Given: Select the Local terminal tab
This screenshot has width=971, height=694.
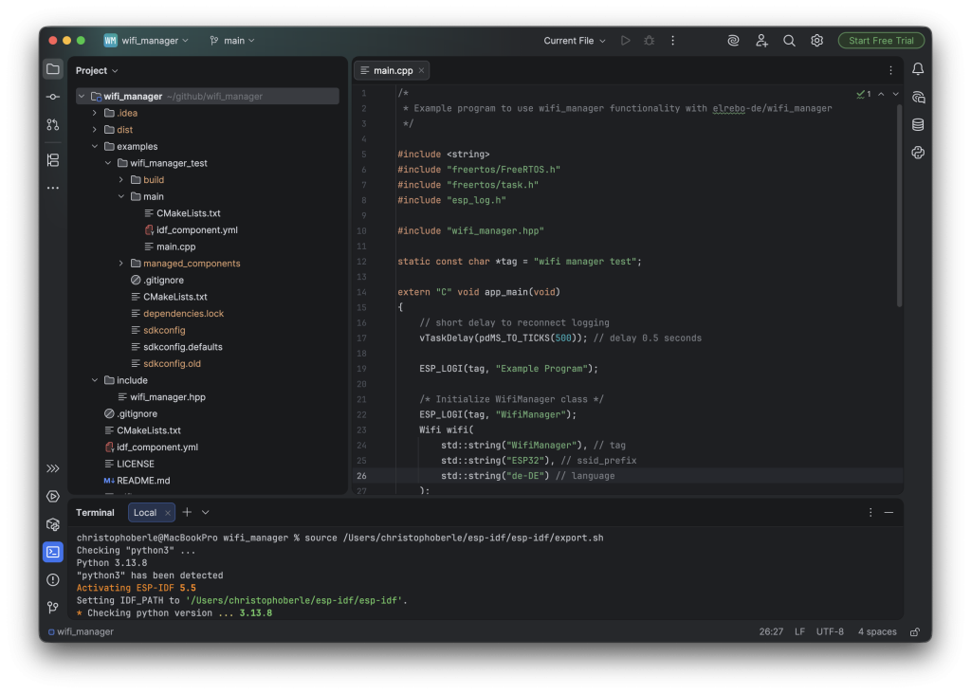Looking at the screenshot, I should pos(145,512).
